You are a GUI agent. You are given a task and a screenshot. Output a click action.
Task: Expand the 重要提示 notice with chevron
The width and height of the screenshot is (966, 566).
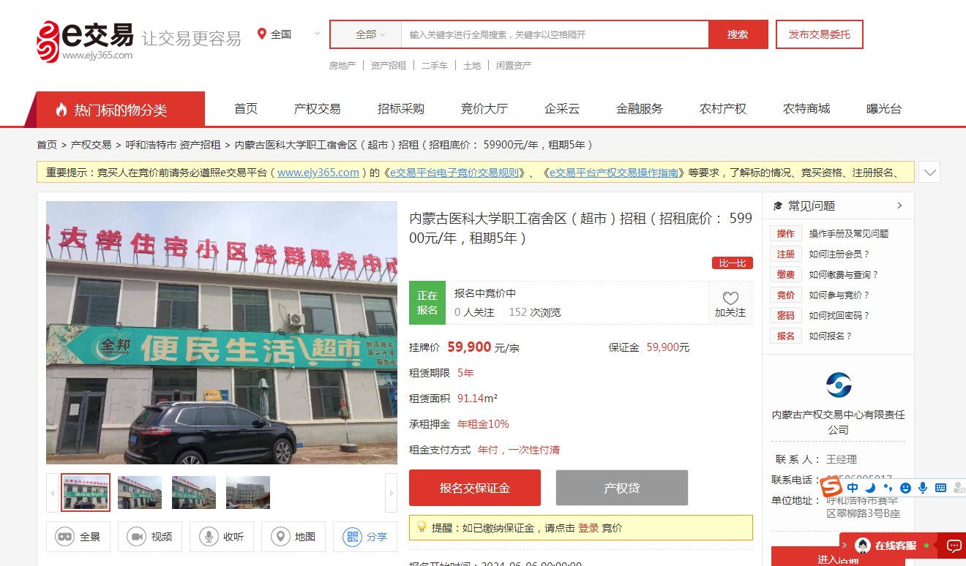[929, 172]
